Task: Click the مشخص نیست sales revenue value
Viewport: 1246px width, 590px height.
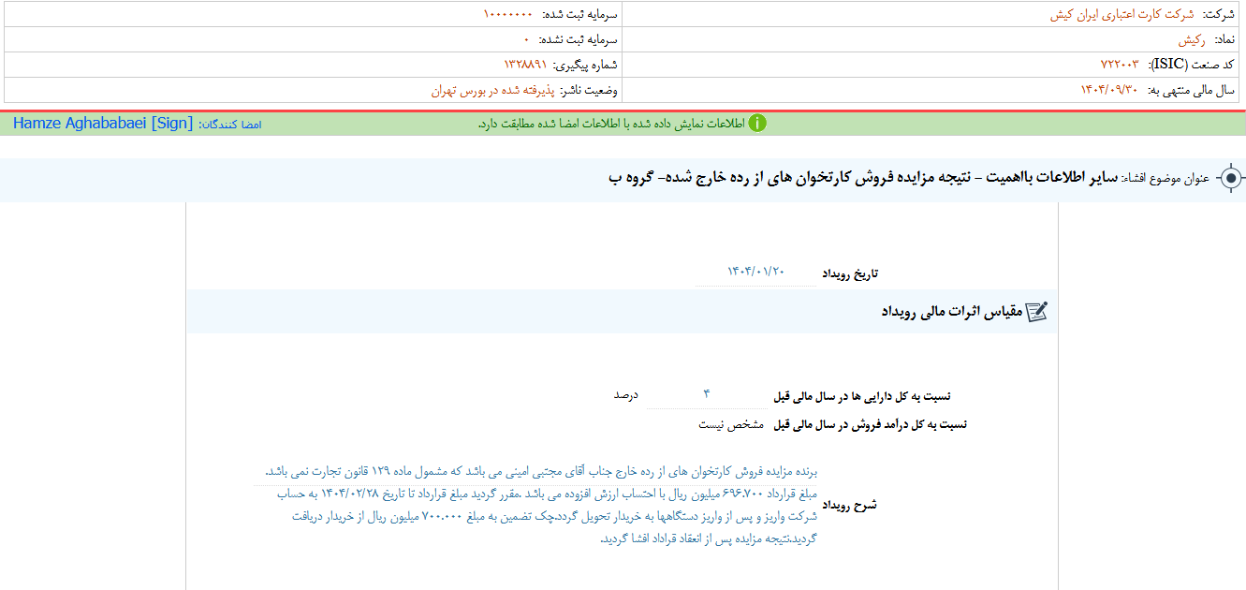Action: tap(731, 424)
